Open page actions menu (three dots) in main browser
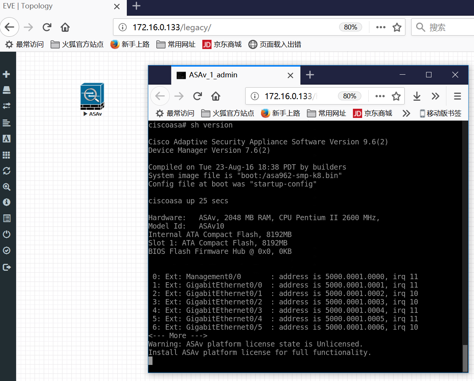This screenshot has width=474, height=381. coord(381,27)
